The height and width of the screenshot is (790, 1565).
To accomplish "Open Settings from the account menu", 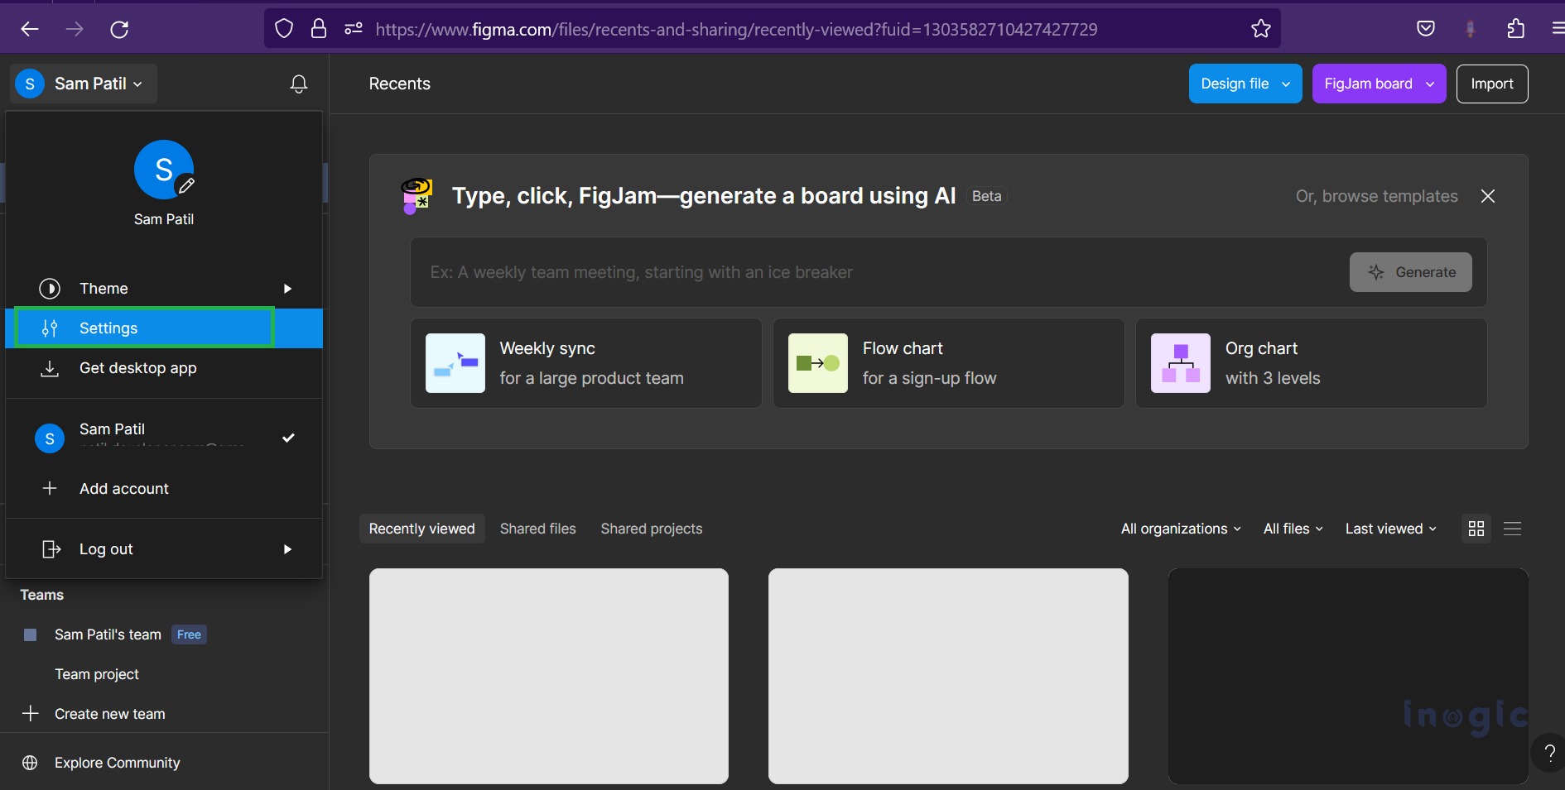I will point(164,328).
